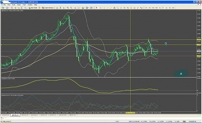This screenshot has width=202, height=123.
Task: Click the small blue icon right of candles
Action: pyautogui.click(x=166, y=44)
